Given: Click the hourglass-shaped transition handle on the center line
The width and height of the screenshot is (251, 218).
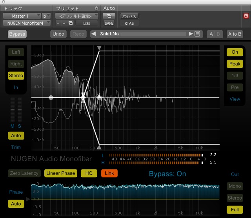Looking at the screenshot, I should tap(83, 98).
